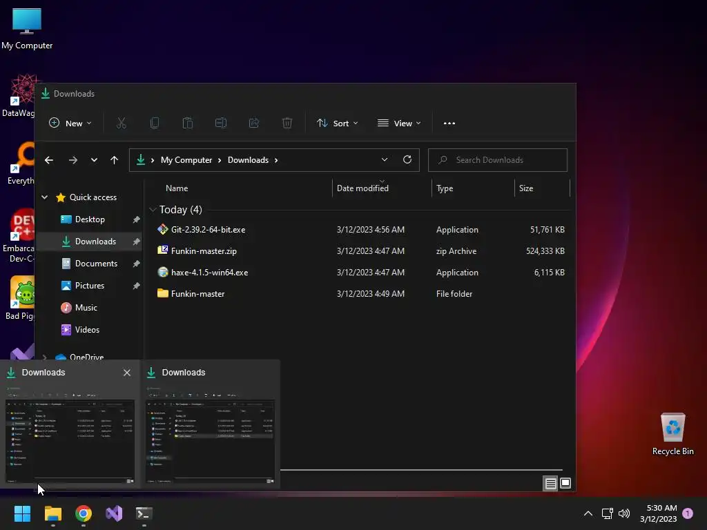Open the View options dropdown
707x530 pixels.
click(399, 123)
